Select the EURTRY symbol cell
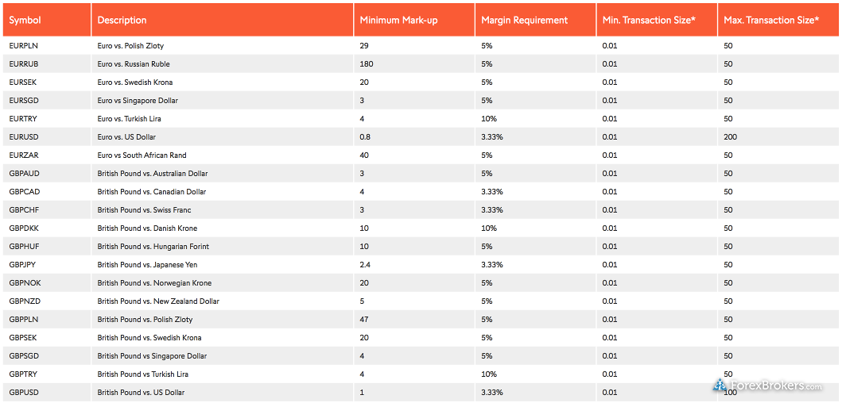Viewport: 842px width, 403px height. click(23, 119)
